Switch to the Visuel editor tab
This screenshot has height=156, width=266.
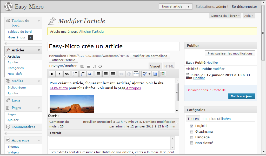[x=155, y=66]
